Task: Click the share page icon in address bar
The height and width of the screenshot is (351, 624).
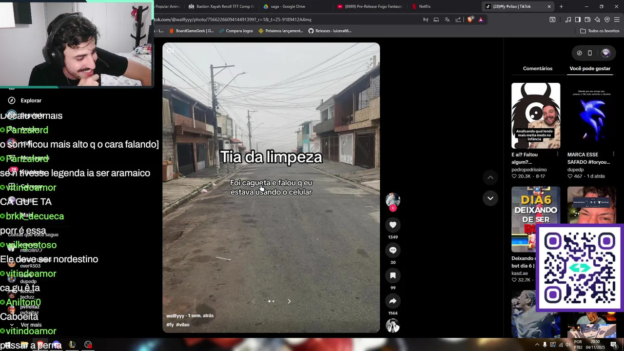Action: [x=458, y=19]
